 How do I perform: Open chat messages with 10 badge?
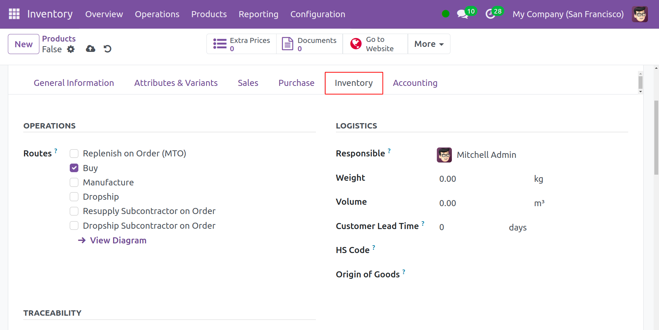tap(462, 14)
